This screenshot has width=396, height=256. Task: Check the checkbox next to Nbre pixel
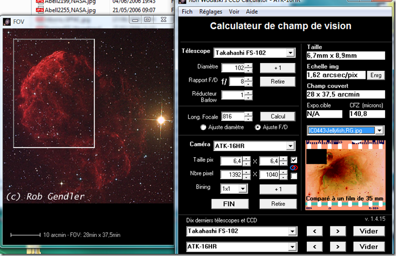pyautogui.click(x=294, y=176)
